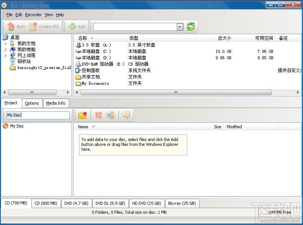
Task: Sort file list by 总大小 column header
Action: coord(213,38)
